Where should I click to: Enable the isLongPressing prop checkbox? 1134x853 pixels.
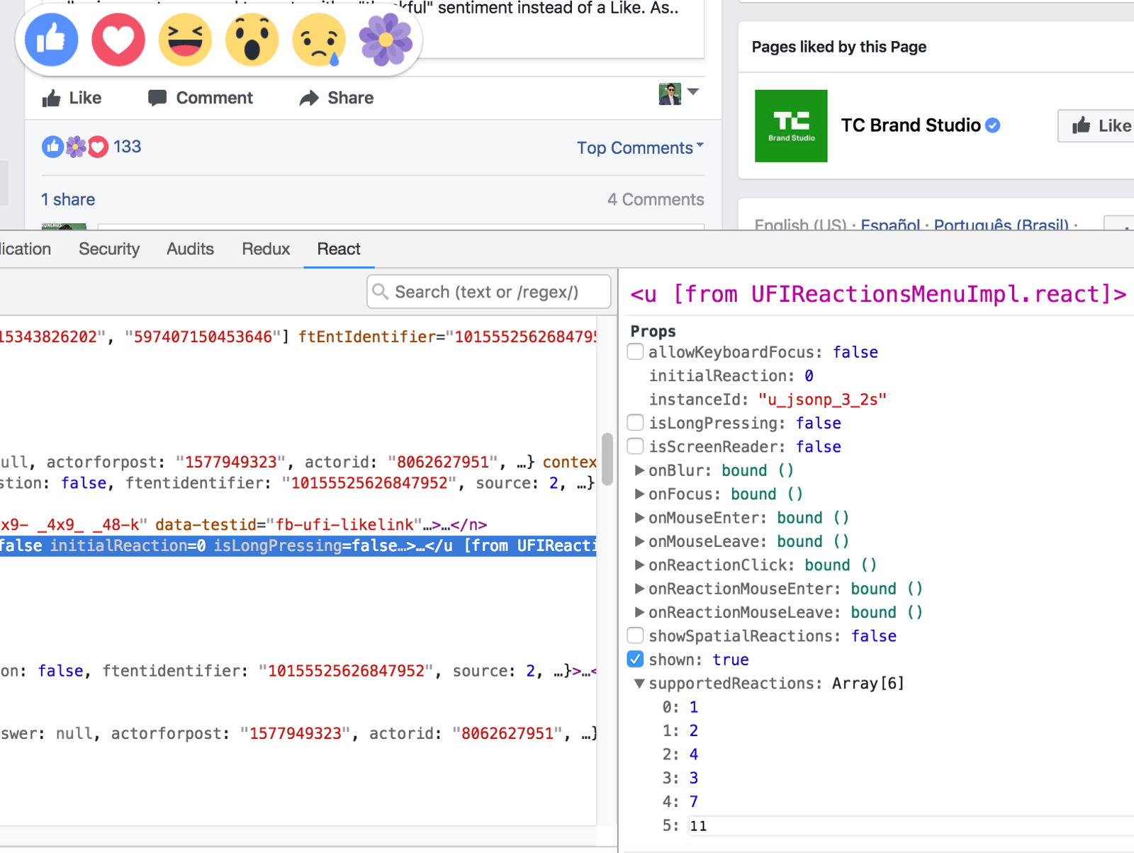pos(636,423)
